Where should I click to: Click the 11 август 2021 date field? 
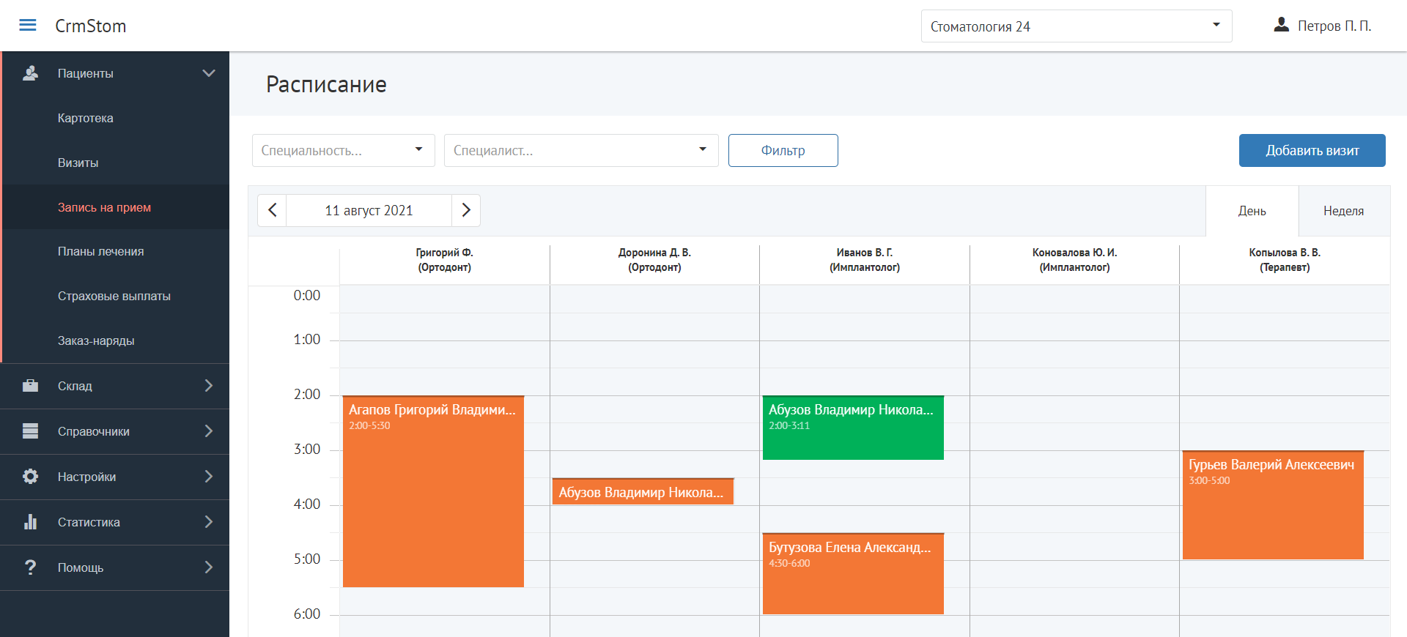click(x=369, y=210)
